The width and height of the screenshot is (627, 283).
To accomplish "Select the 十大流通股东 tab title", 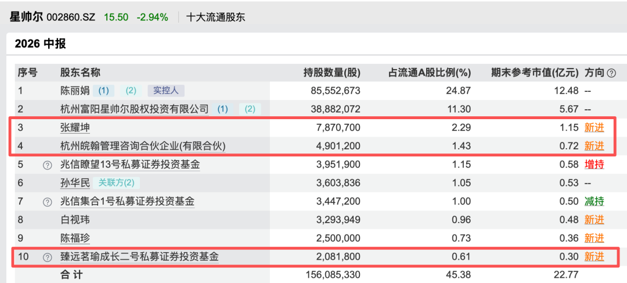I will pyautogui.click(x=216, y=17).
